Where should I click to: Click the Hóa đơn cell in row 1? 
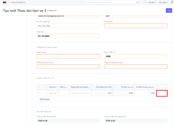[53, 93]
